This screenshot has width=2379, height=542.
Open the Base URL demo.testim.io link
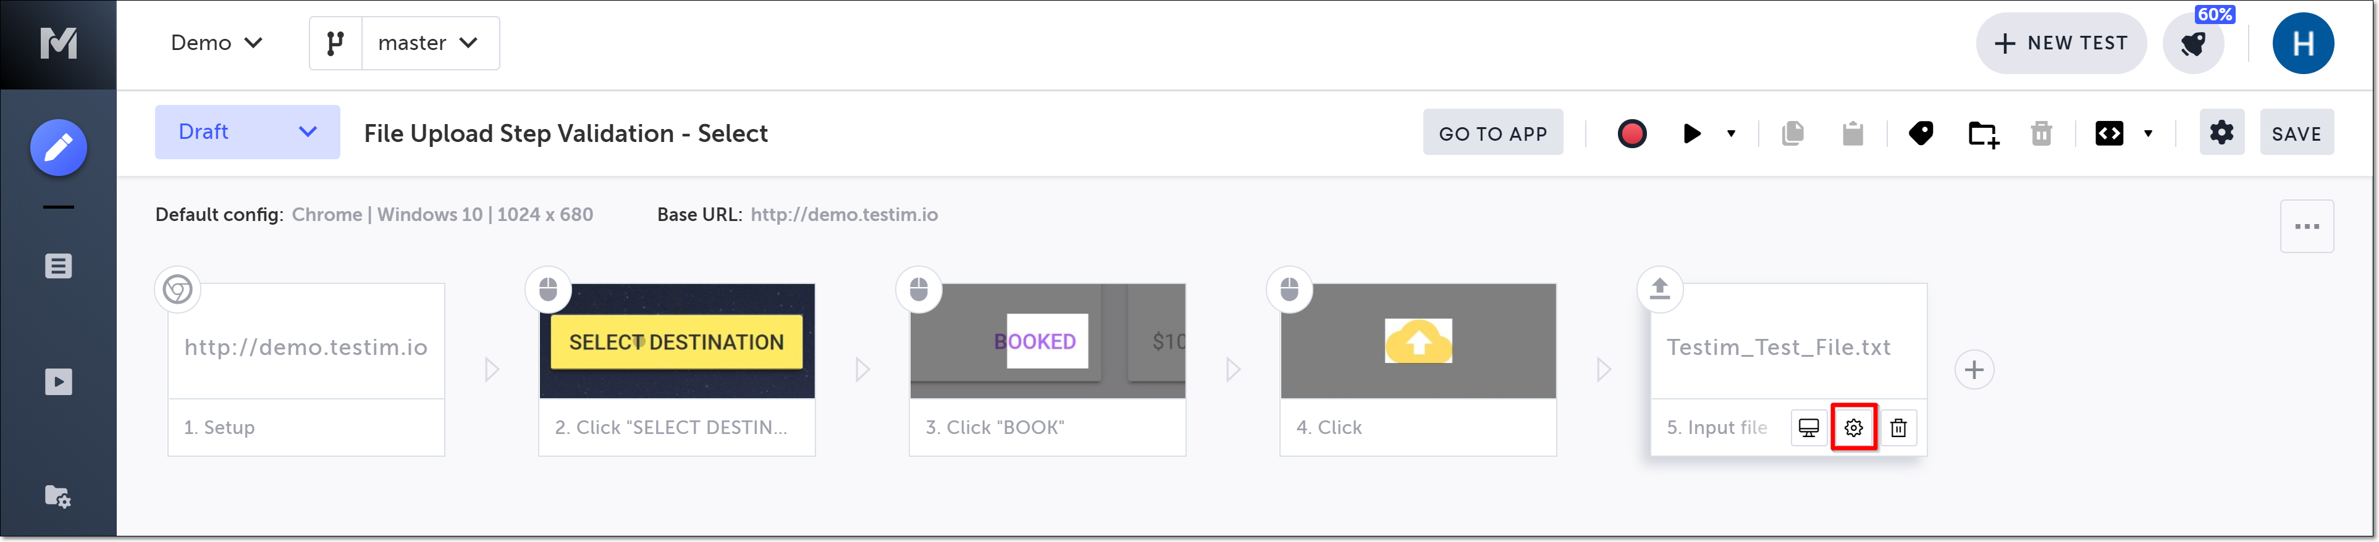pyautogui.click(x=843, y=215)
